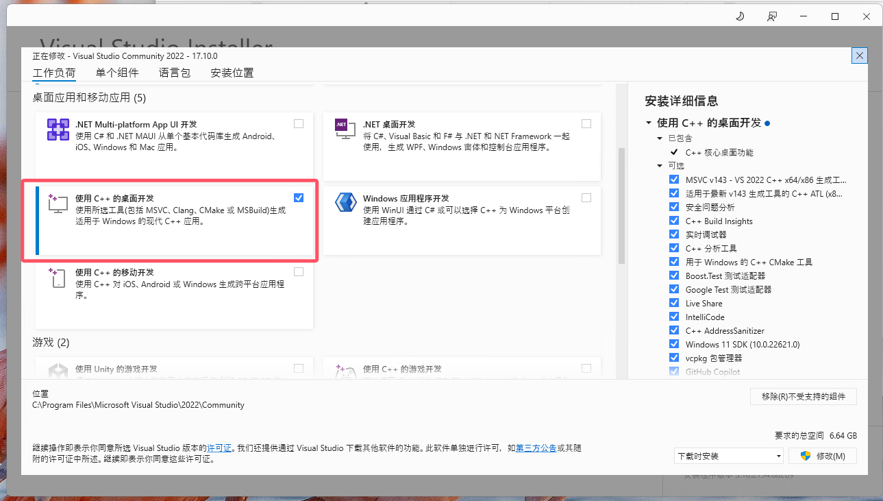Switch to the 工作负荷 tab

pyautogui.click(x=54, y=73)
